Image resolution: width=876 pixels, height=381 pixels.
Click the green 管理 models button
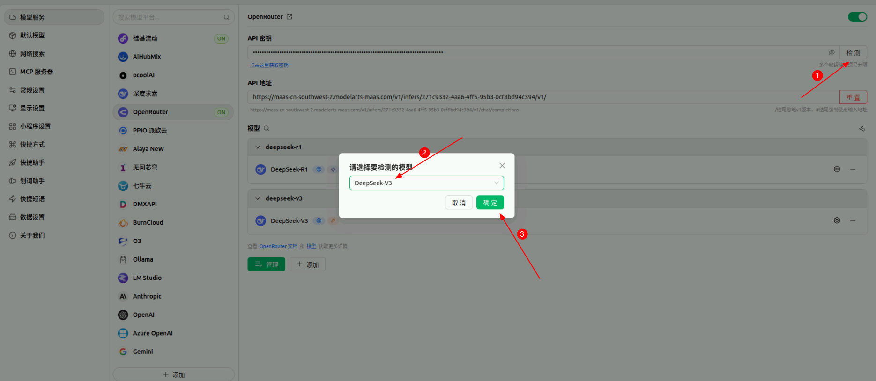coord(266,264)
